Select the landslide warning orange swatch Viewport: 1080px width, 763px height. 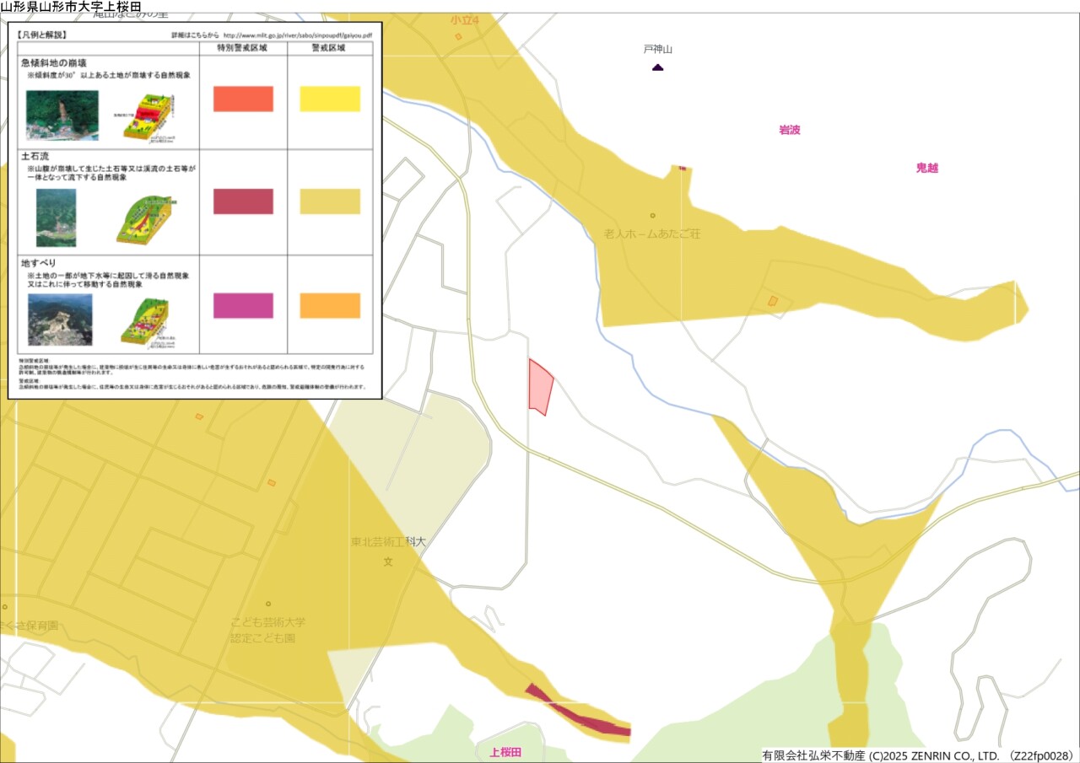330,305
